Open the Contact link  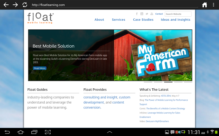pyautogui.click(x=159, y=14)
